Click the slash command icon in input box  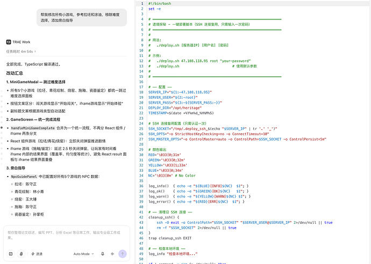[x=11, y=254]
